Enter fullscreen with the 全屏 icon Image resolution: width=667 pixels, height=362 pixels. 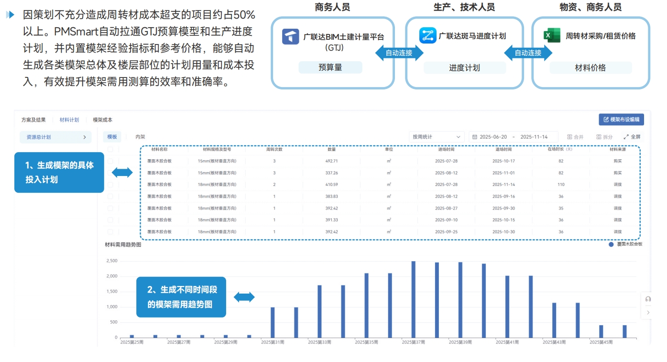coord(626,137)
